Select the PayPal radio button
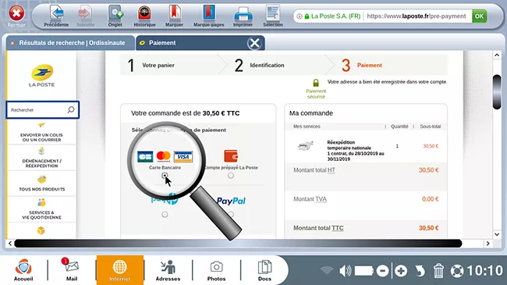Image resolution: width=507 pixels, height=285 pixels. click(231, 214)
